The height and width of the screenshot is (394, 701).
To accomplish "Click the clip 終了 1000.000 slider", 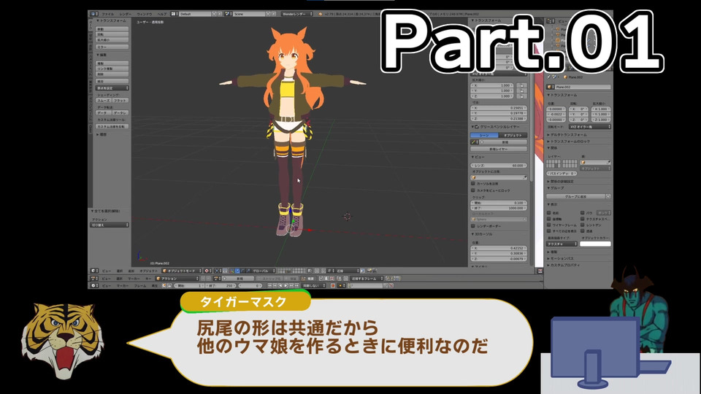I will click(499, 208).
